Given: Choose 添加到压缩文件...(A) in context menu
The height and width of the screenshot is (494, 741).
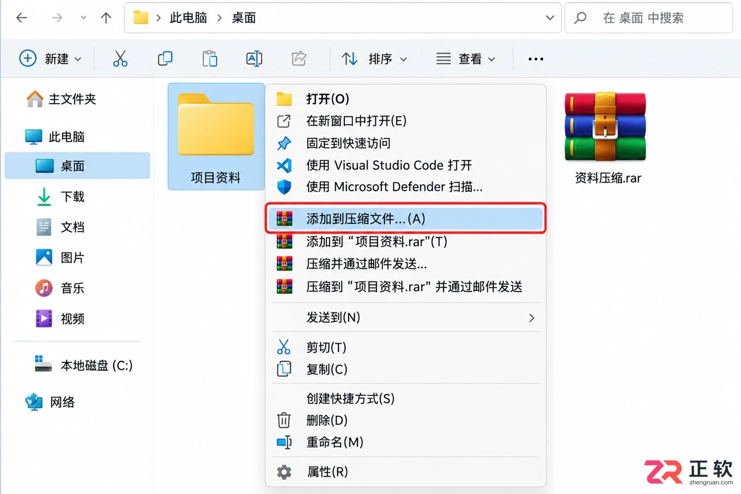Looking at the screenshot, I should pyautogui.click(x=405, y=219).
